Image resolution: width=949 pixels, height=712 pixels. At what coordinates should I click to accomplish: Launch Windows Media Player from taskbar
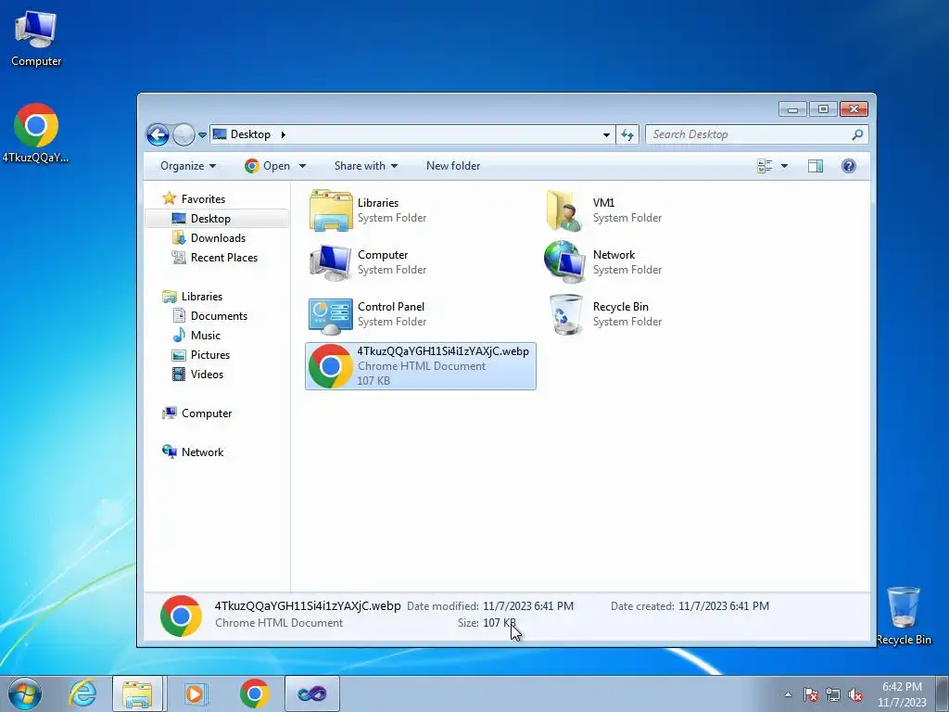pos(195,693)
